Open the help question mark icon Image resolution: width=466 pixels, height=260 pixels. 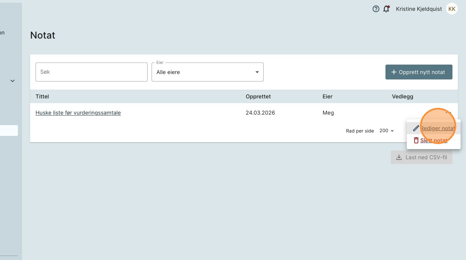pyautogui.click(x=376, y=9)
